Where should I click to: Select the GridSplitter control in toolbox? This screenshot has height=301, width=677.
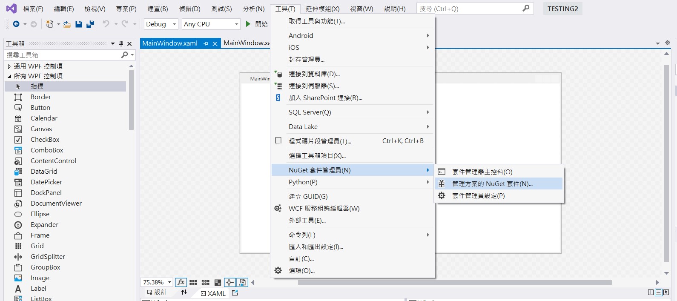point(65,257)
